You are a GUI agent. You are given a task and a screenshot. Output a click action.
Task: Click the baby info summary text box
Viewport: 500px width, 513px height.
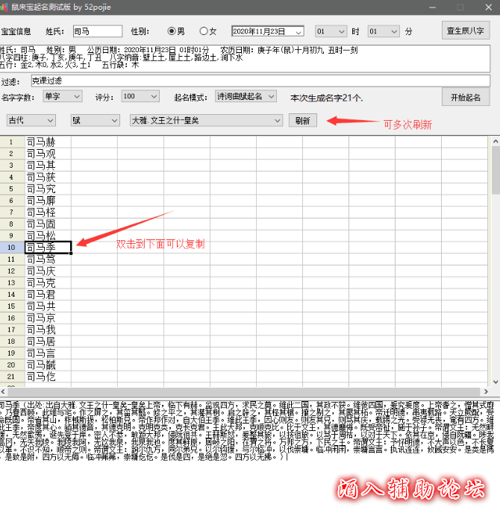(x=245, y=58)
